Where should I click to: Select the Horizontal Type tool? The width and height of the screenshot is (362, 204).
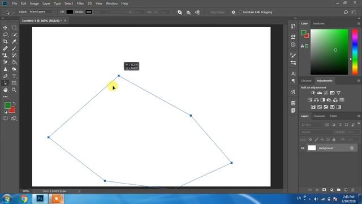coord(14,76)
